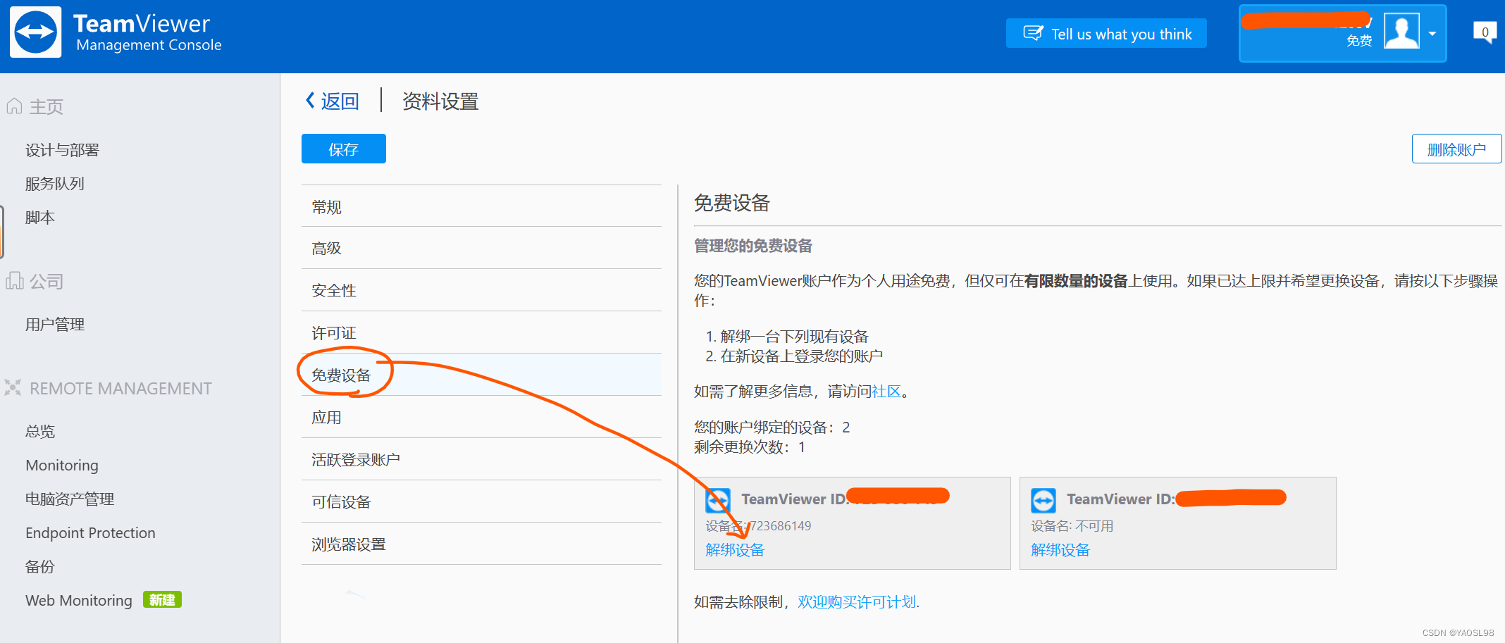
Task: Select the 浏览器设置 settings tab
Action: [x=481, y=544]
